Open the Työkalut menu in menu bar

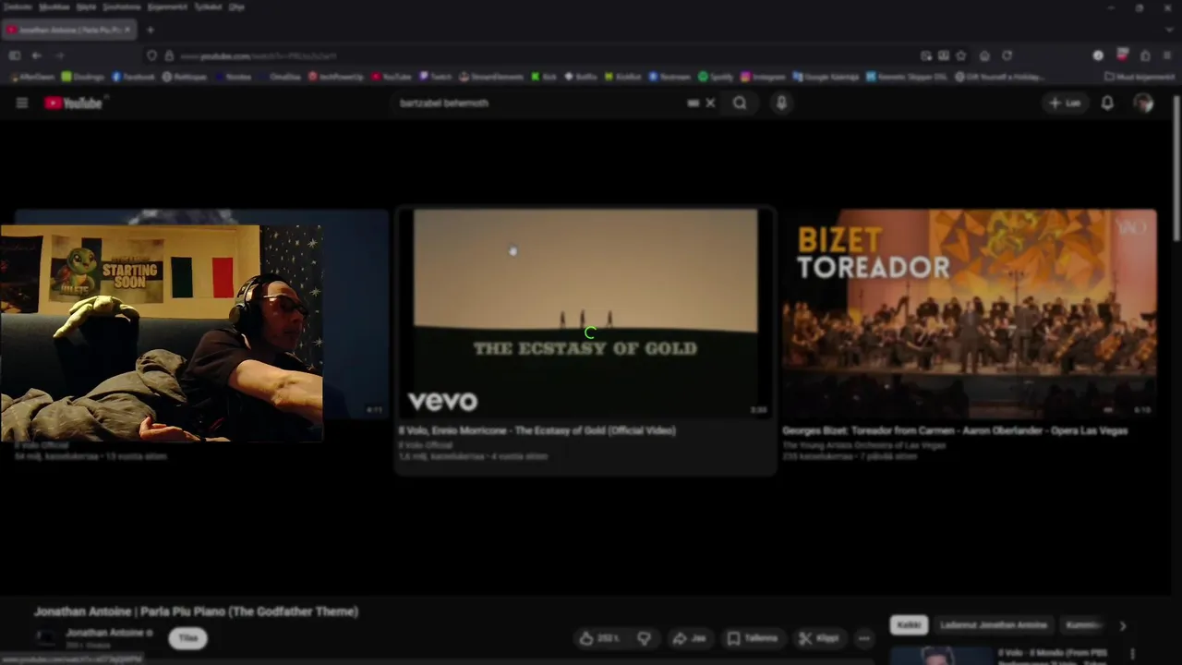click(208, 7)
